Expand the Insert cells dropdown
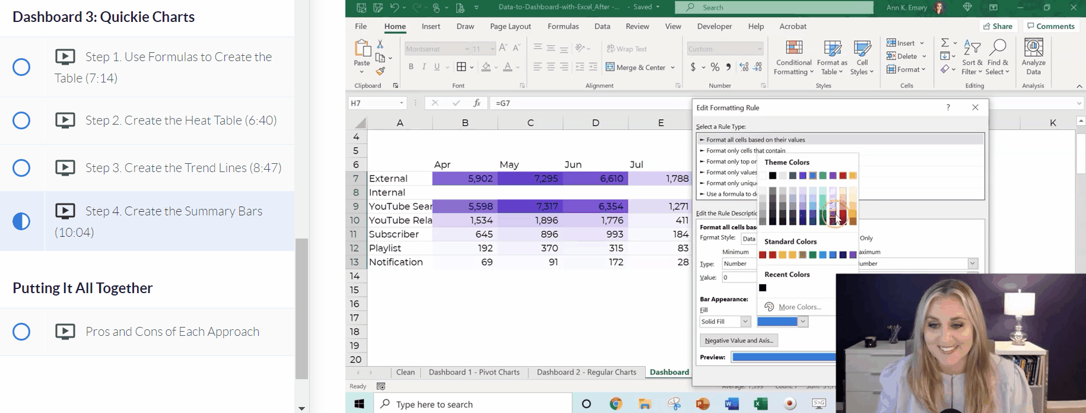 coord(922,43)
